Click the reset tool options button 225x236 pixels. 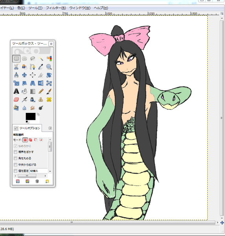[x=47, y=181]
